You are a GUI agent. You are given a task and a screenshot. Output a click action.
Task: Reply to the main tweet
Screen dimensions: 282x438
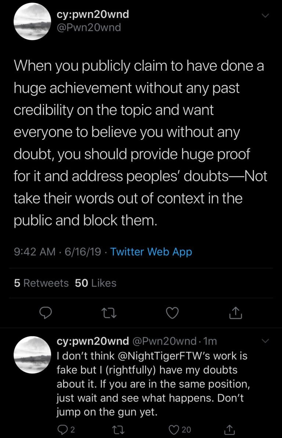click(x=45, y=313)
